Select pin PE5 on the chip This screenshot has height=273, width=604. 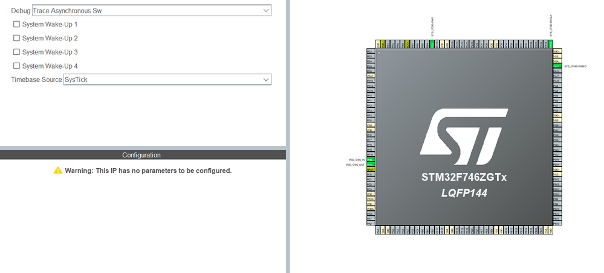pos(371,66)
